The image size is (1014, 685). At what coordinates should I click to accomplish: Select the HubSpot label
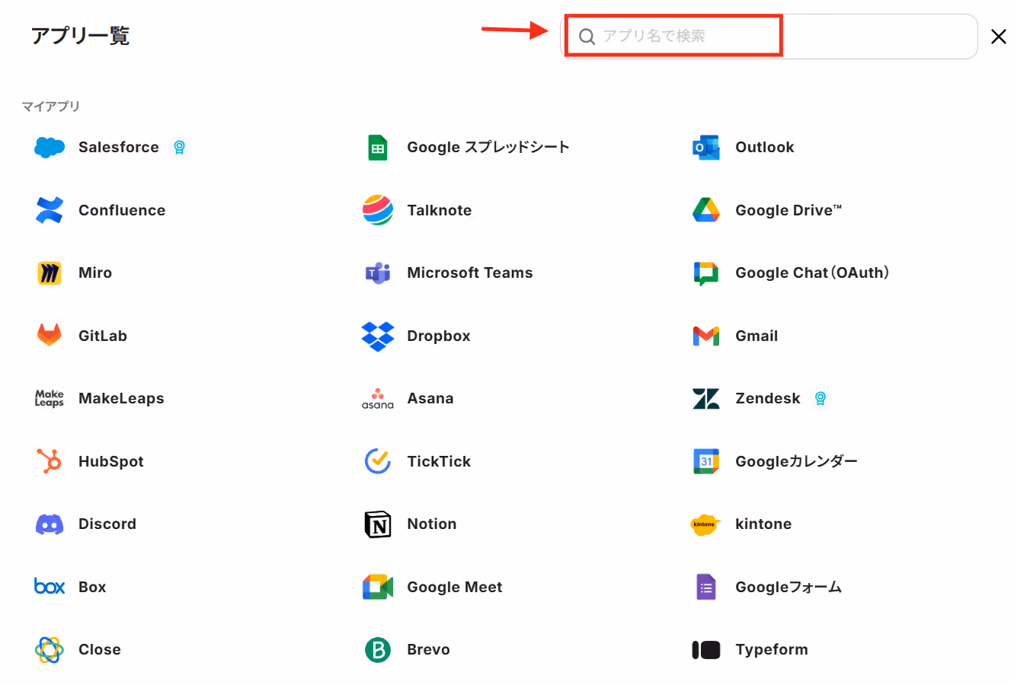coord(111,461)
